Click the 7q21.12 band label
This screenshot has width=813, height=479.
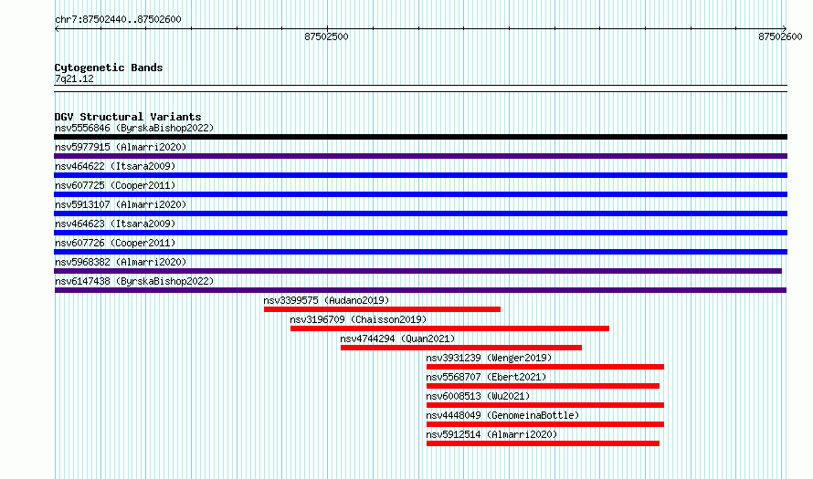[74, 78]
